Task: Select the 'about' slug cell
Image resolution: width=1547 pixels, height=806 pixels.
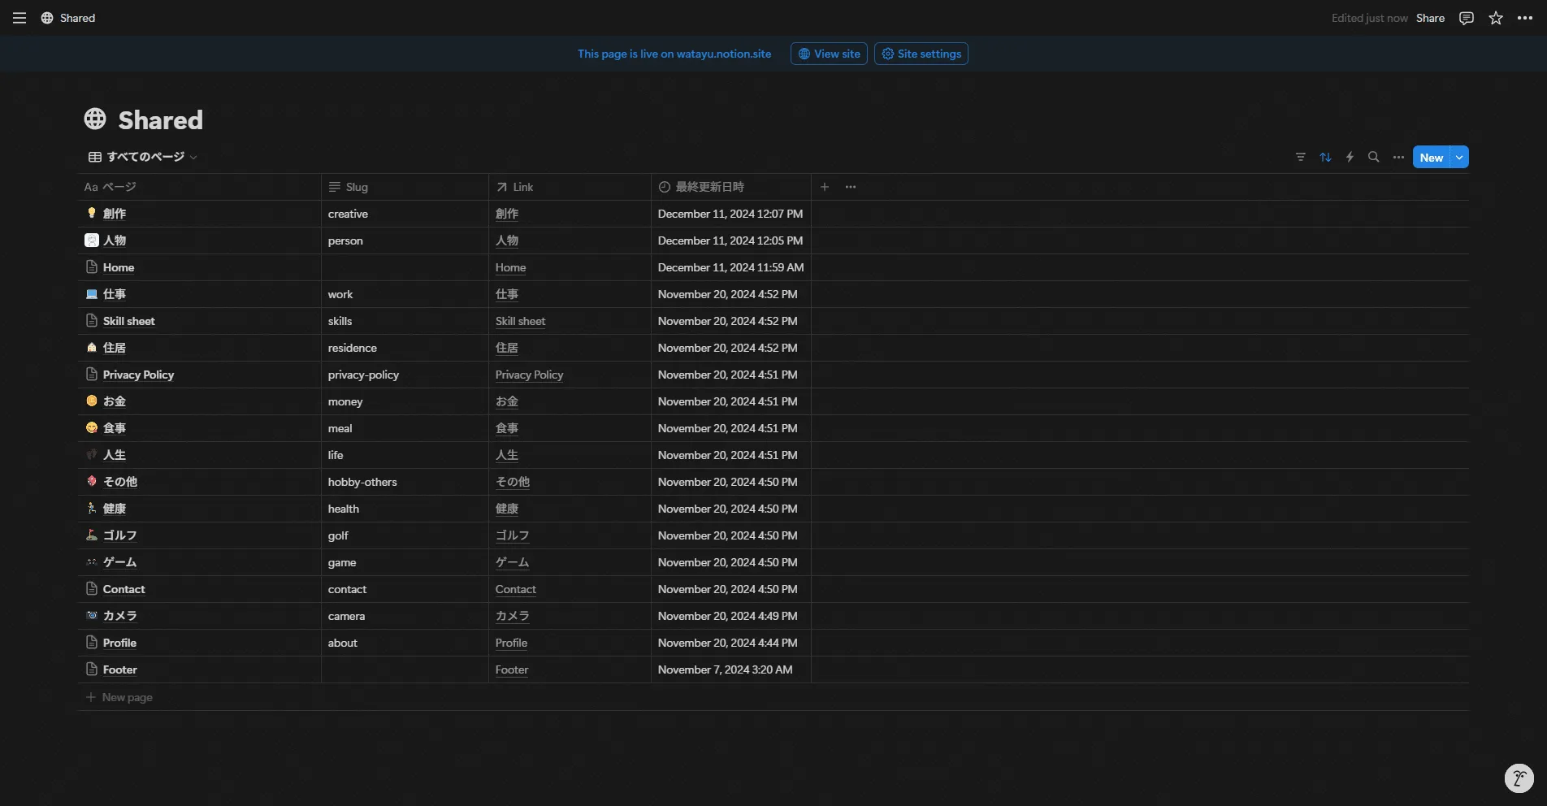Action: (x=405, y=643)
